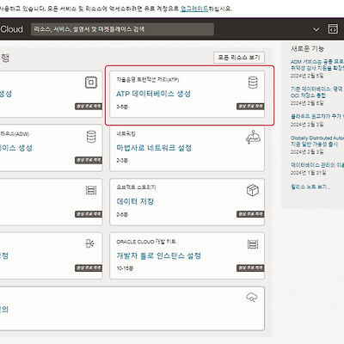Click the box icon on 오브젝트 스토리지 card
This screenshot has width=344, height=344.
click(253, 190)
